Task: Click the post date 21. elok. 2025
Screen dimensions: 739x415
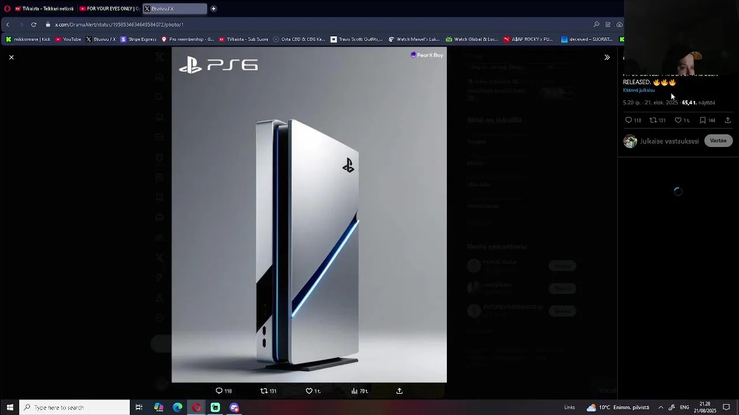Action: 661,103
